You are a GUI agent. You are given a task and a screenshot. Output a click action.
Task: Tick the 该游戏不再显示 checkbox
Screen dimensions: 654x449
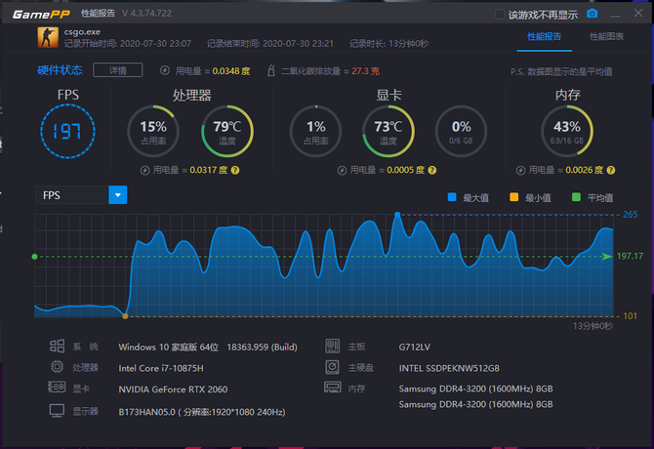(x=499, y=15)
